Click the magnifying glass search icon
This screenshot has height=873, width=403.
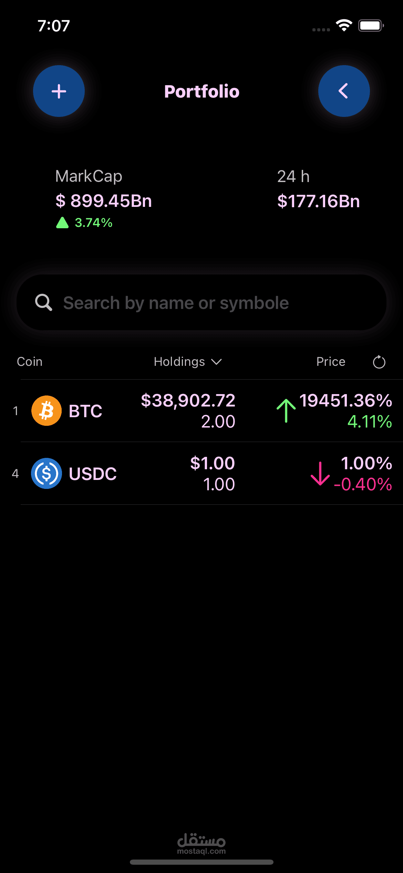[44, 303]
